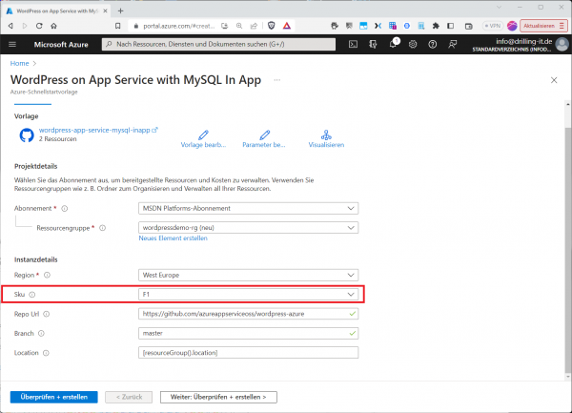This screenshot has height=413, width=572.
Task: Open the browser tab search chevron
Action: click(x=499, y=7)
